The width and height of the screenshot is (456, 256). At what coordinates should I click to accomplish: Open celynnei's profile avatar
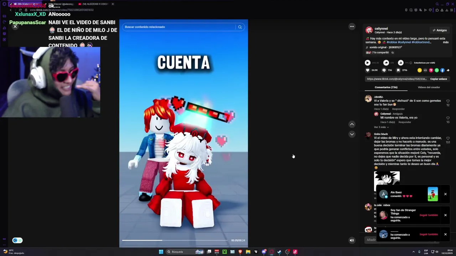pyautogui.click(x=369, y=30)
